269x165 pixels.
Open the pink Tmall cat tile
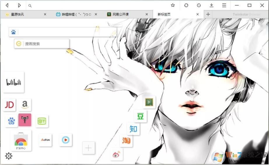click(25, 120)
